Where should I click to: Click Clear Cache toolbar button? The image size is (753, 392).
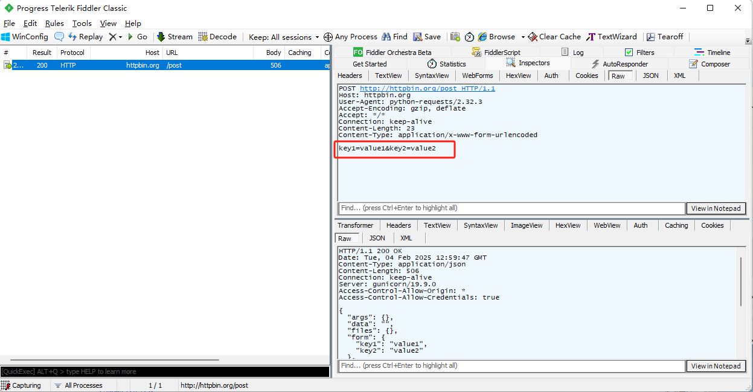(554, 37)
